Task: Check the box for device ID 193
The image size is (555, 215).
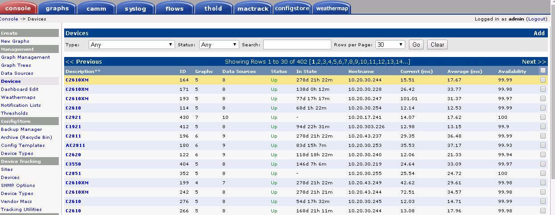Action: click(x=543, y=98)
